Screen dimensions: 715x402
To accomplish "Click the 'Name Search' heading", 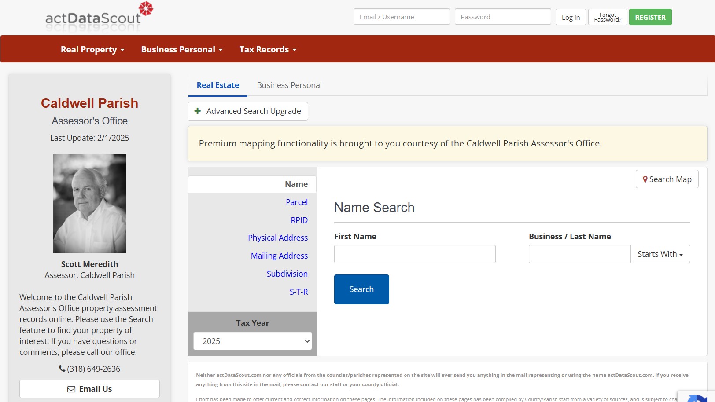I will click(374, 207).
